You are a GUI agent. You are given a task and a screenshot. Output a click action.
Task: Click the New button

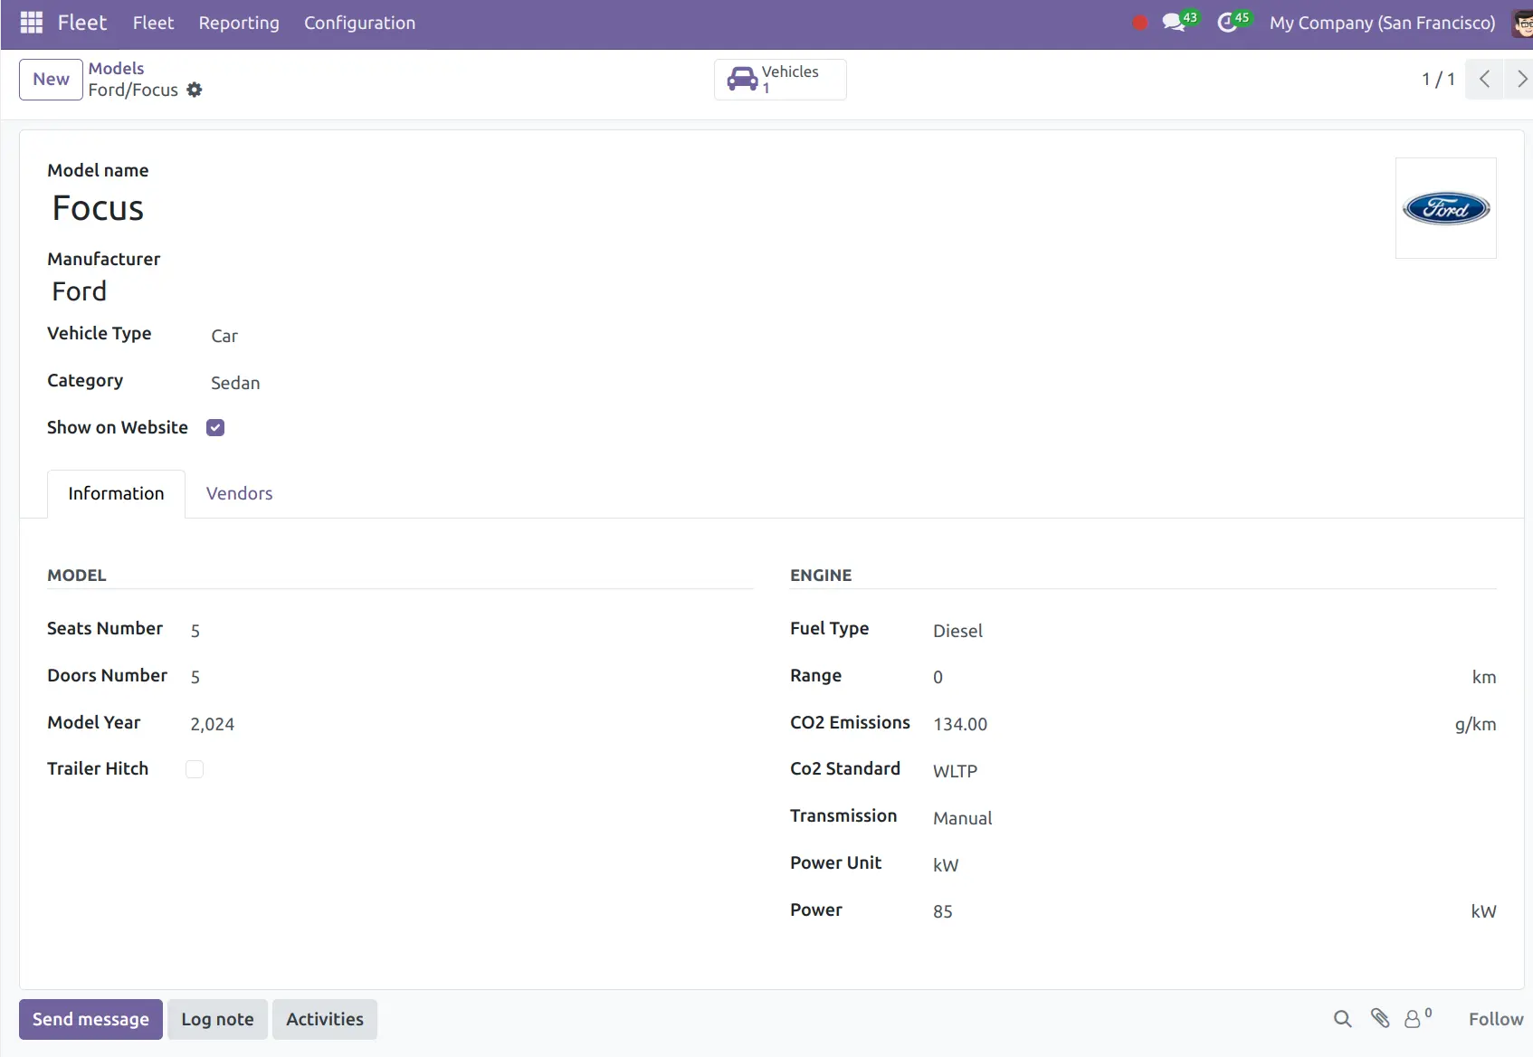pyautogui.click(x=51, y=80)
